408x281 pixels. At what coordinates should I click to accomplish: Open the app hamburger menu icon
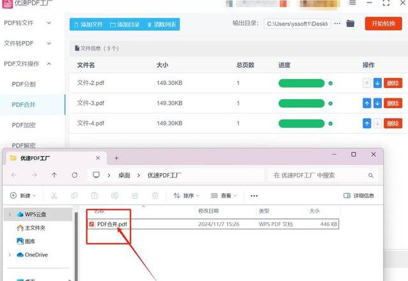(x=352, y=3)
